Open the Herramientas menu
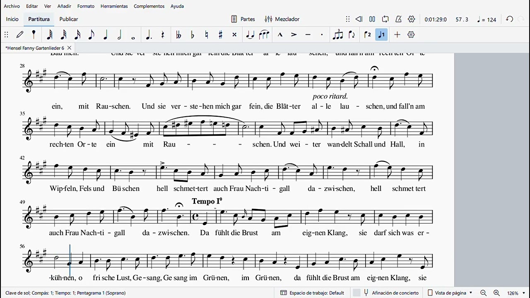 pos(114,6)
